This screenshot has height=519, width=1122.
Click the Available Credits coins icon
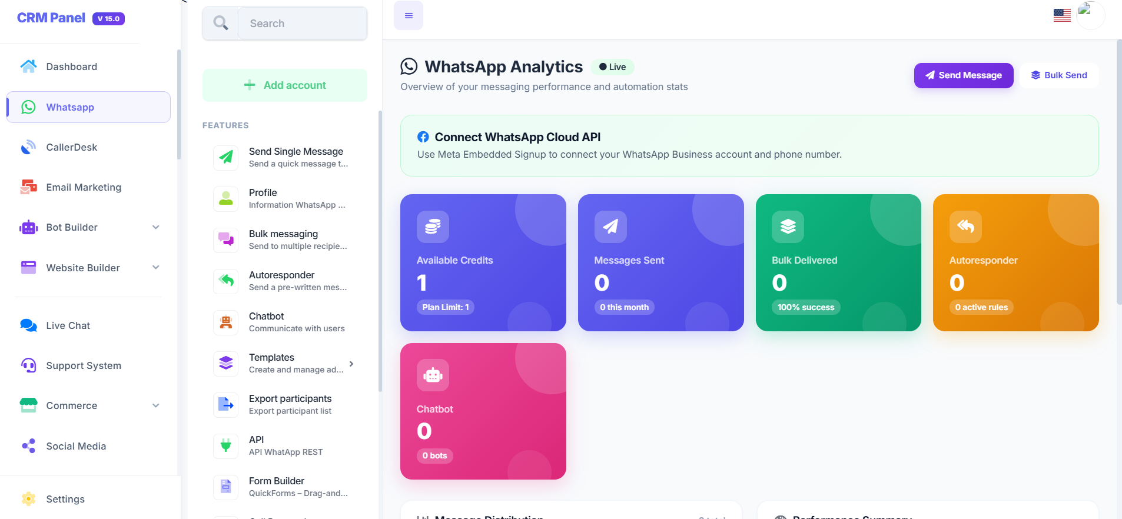pyautogui.click(x=433, y=227)
